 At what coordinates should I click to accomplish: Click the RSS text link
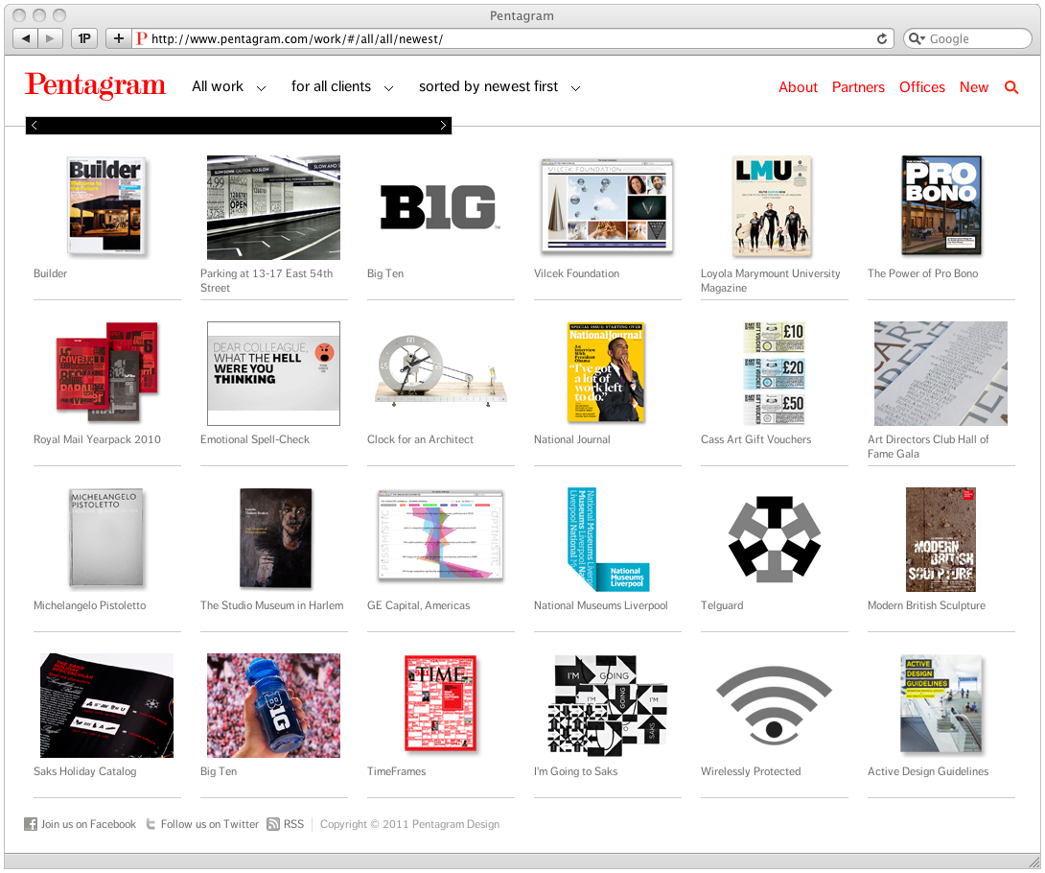click(x=293, y=824)
